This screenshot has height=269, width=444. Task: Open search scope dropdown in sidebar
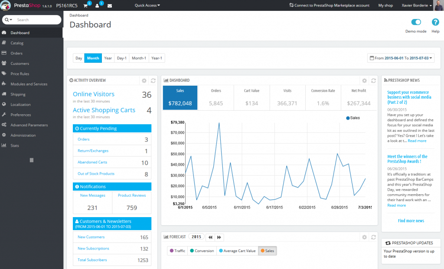(9, 20)
